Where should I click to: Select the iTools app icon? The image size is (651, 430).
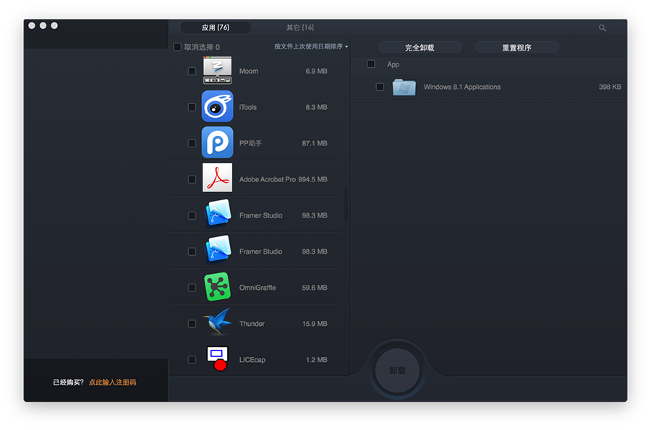coord(217,106)
